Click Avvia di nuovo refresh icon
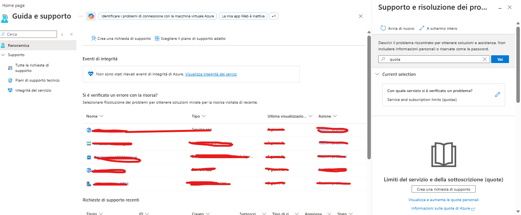The image size is (521, 215). [x=383, y=28]
